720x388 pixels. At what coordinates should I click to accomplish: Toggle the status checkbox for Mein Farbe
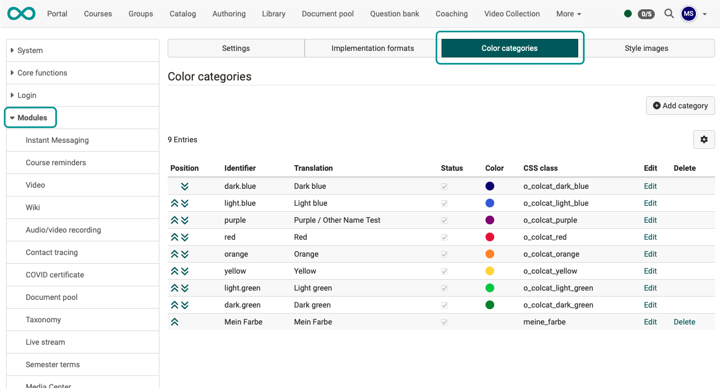pos(444,322)
